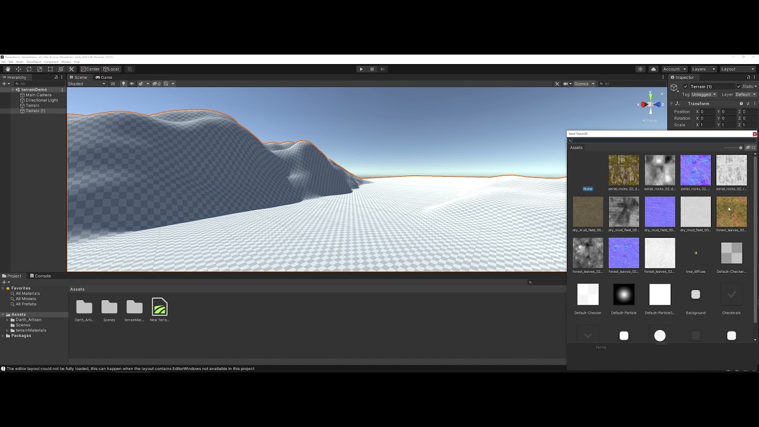
Task: Click the scene view search field
Action: pyautogui.click(x=632, y=84)
